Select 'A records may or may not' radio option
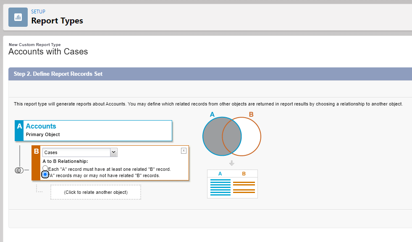The width and height of the screenshot is (412, 242). 45,175
